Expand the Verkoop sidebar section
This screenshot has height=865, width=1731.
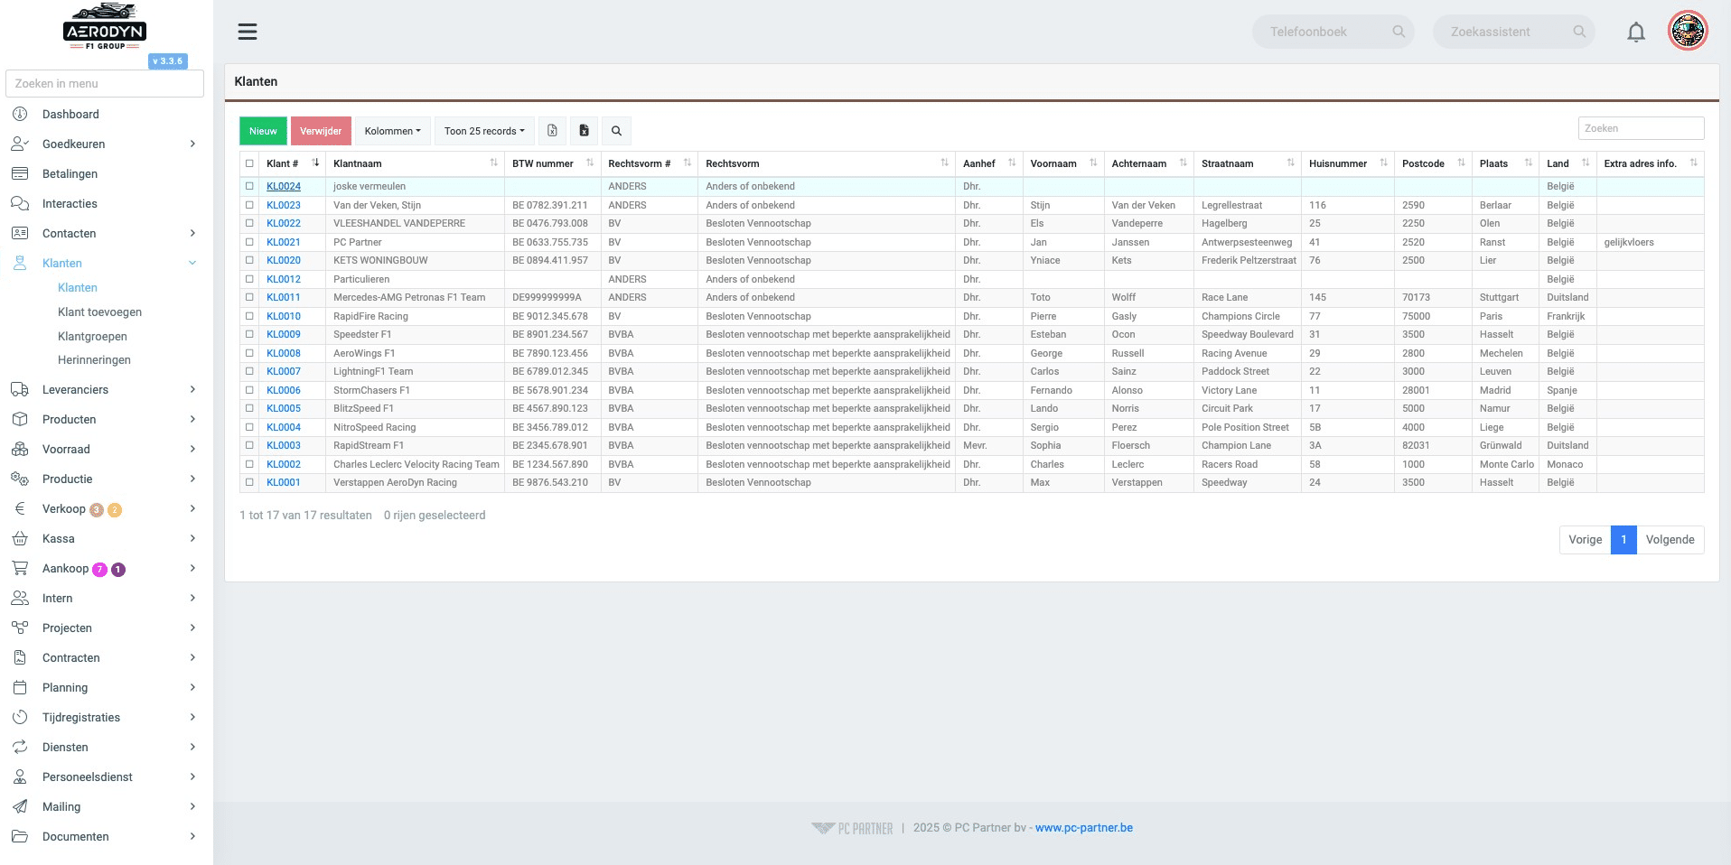[105, 508]
